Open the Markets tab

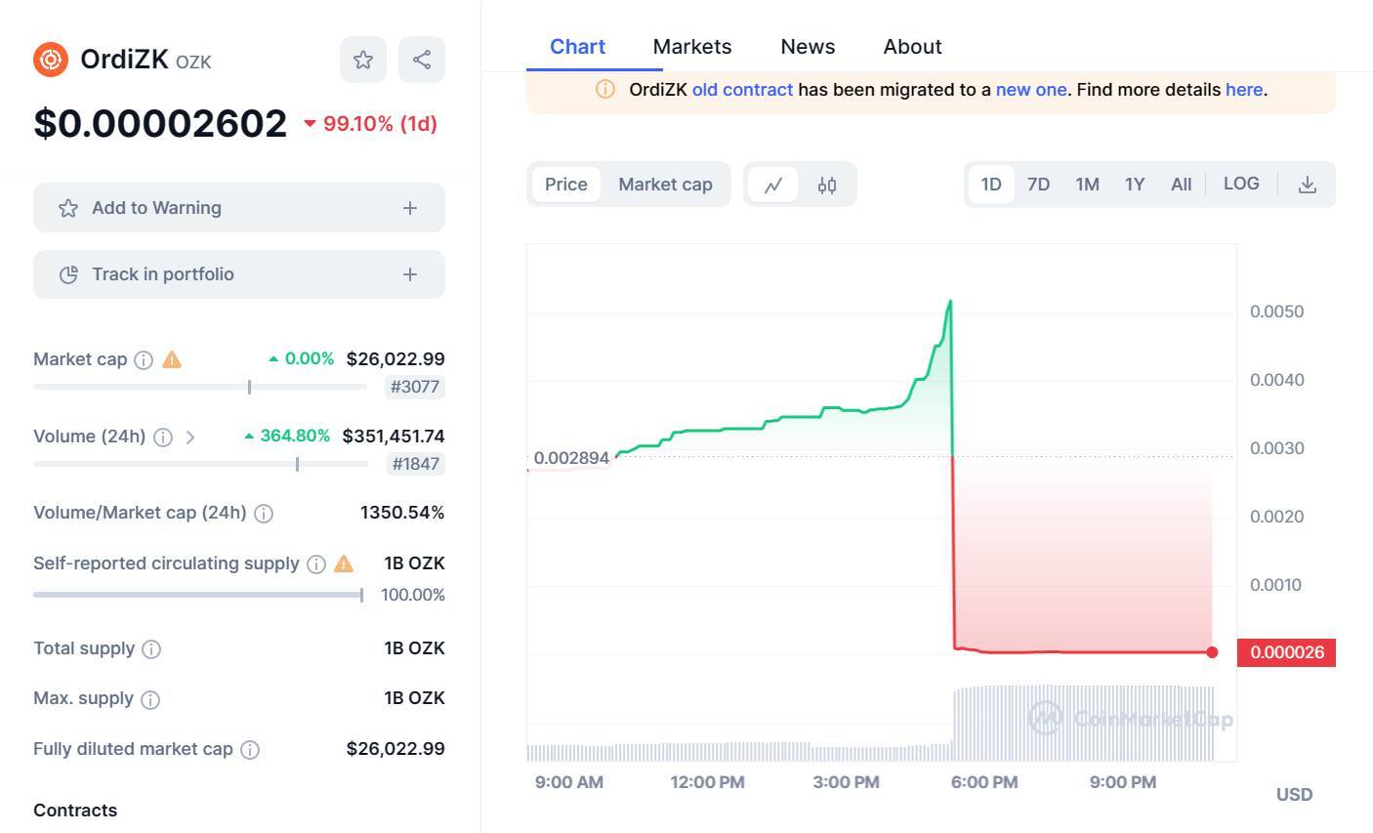[x=692, y=47]
